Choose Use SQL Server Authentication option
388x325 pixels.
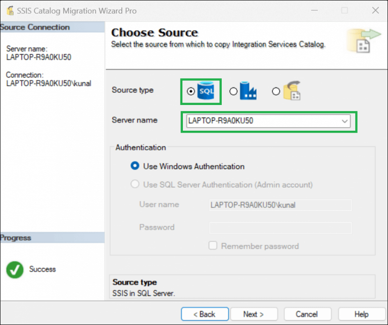pyautogui.click(x=135, y=185)
